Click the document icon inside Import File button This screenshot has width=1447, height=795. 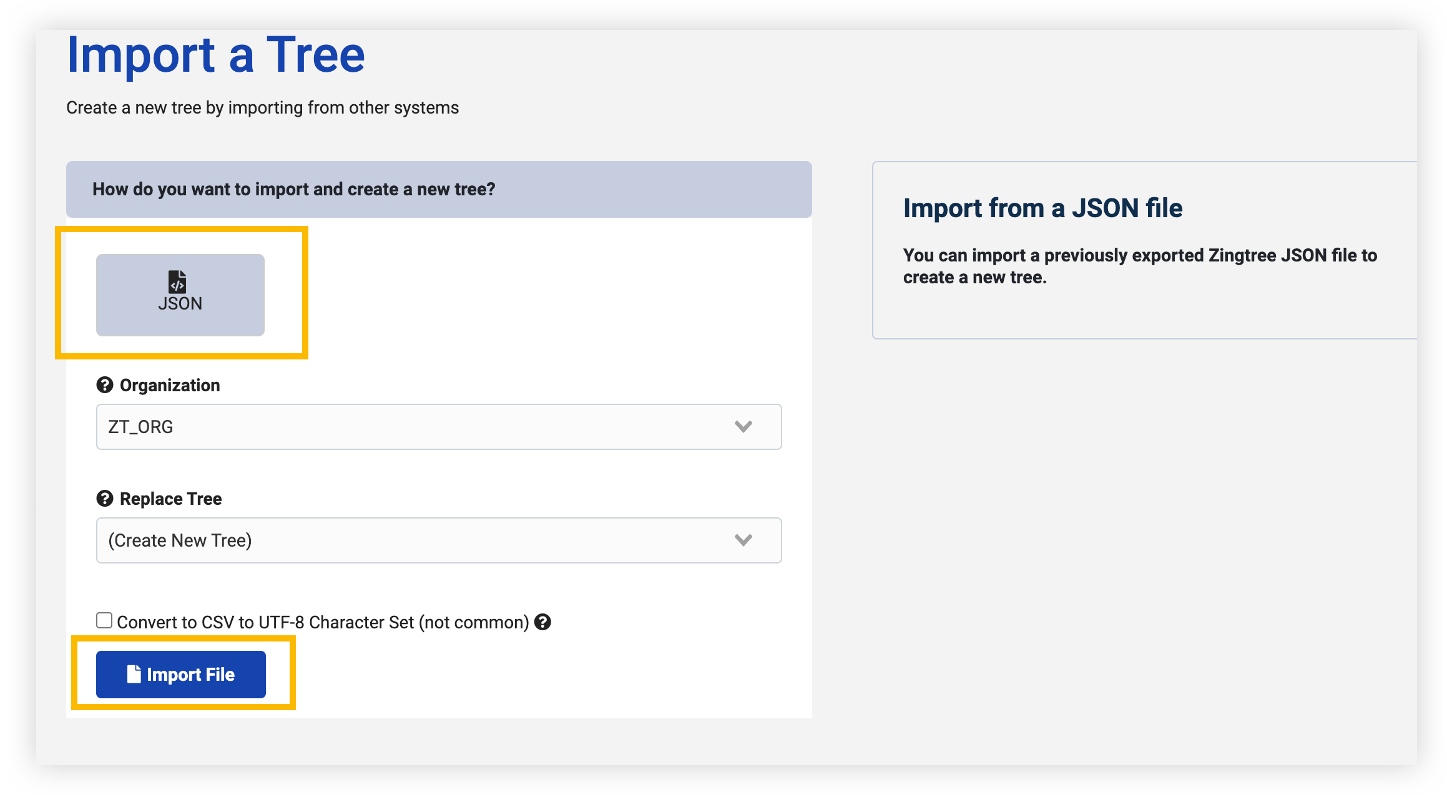pos(134,674)
